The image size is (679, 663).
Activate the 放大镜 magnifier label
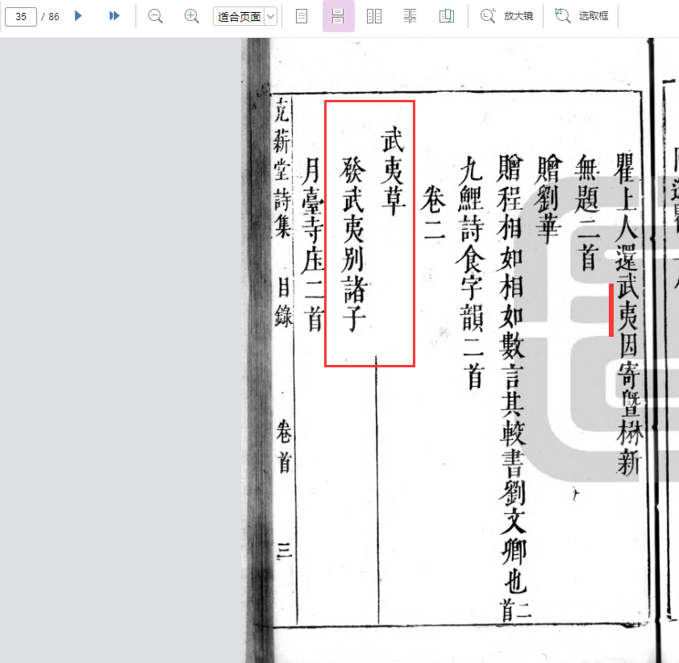point(519,16)
